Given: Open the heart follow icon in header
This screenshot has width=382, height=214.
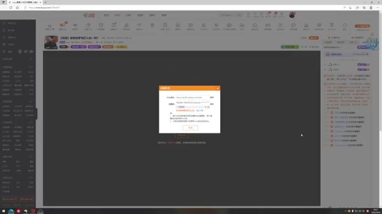Looking at the screenshot, I should click(255, 15).
